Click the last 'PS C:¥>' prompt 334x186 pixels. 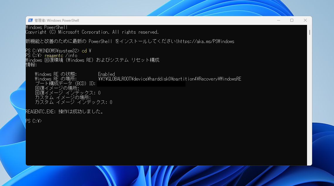pyautogui.click(x=34, y=121)
